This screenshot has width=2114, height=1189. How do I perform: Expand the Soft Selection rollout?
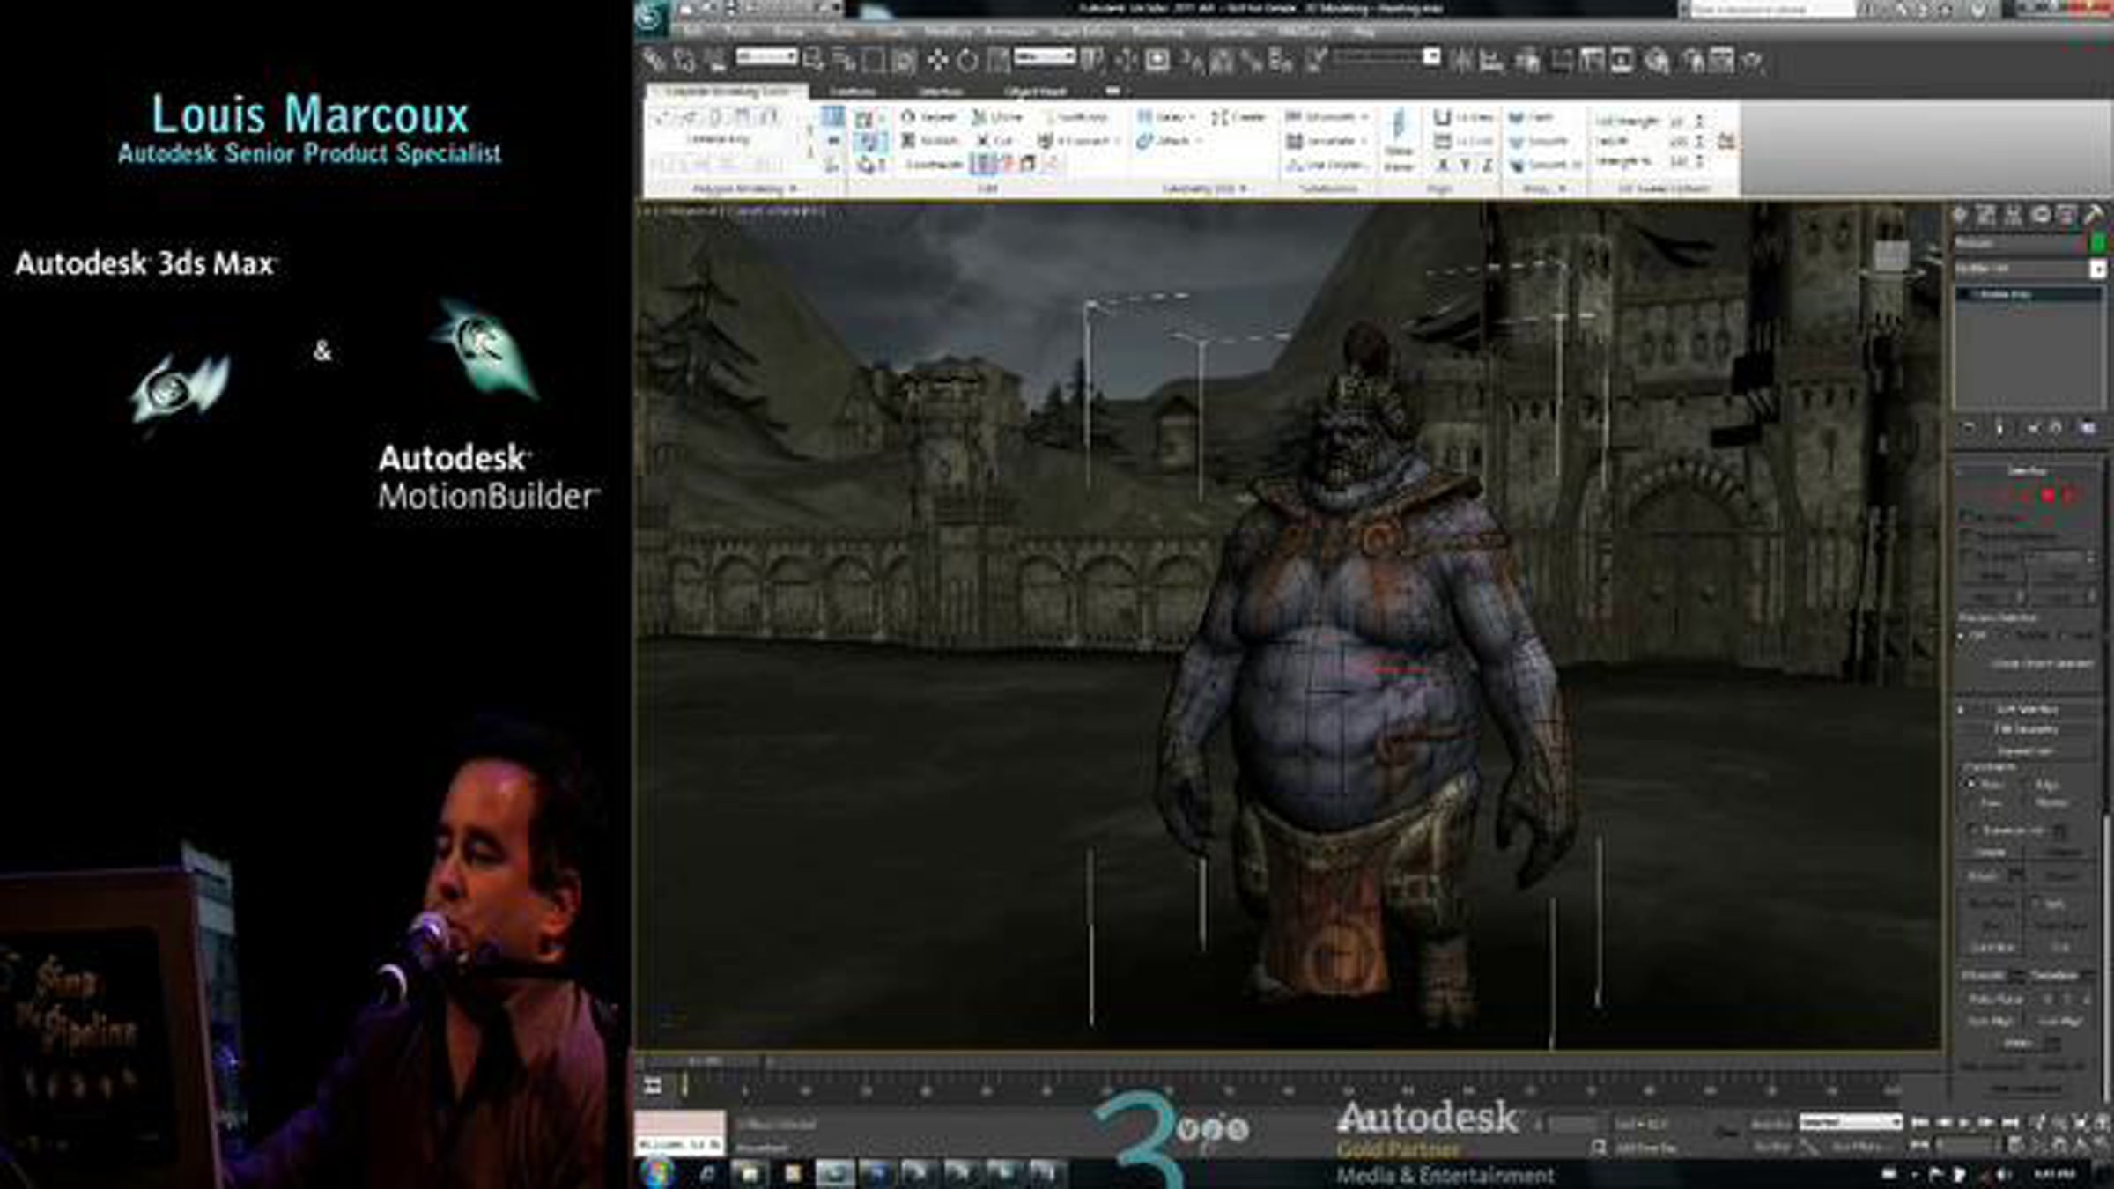(2028, 710)
